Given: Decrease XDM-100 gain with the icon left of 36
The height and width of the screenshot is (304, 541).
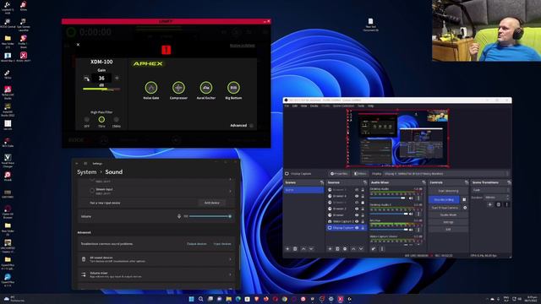Looking at the screenshot, I should point(86,79).
